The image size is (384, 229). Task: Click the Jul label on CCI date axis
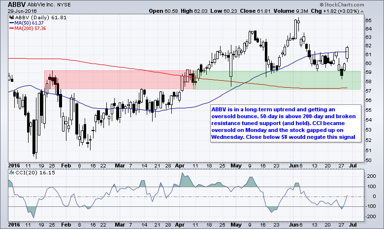352,225
